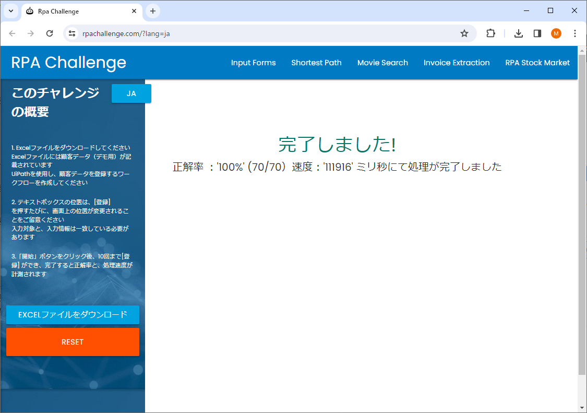Screen dimensions: 587x413
Task: Switch the challenge language with the JA toggle
Action: (x=131, y=93)
